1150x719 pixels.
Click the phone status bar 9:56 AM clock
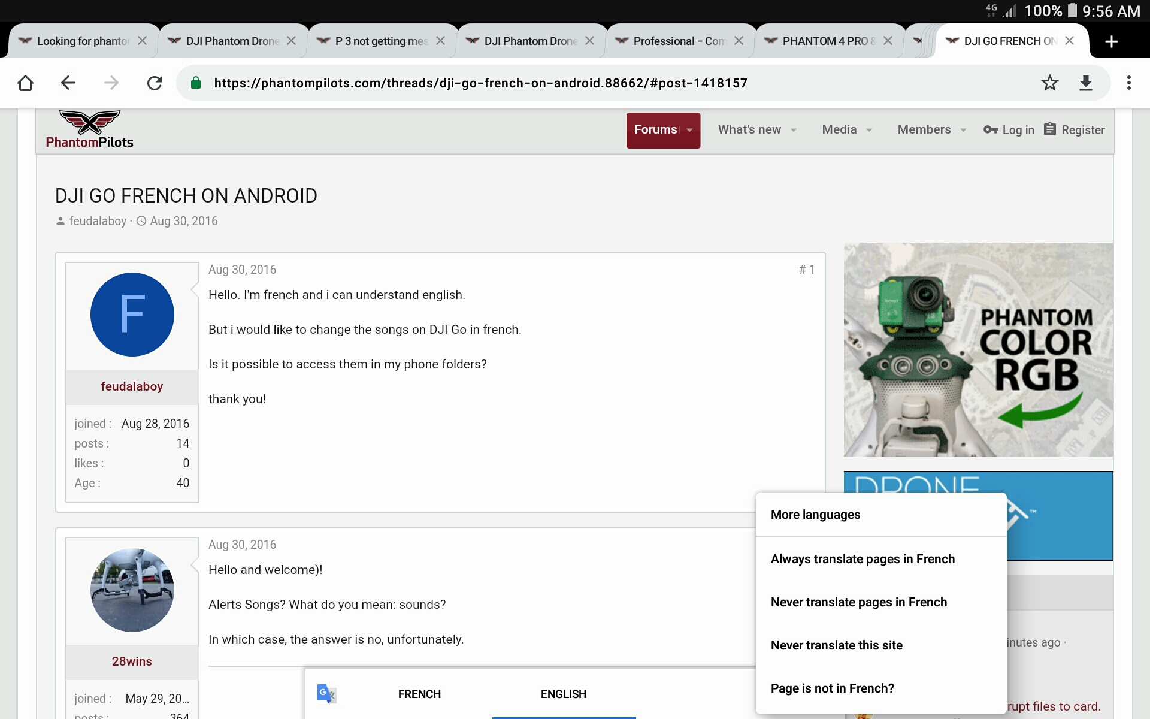1111,11
